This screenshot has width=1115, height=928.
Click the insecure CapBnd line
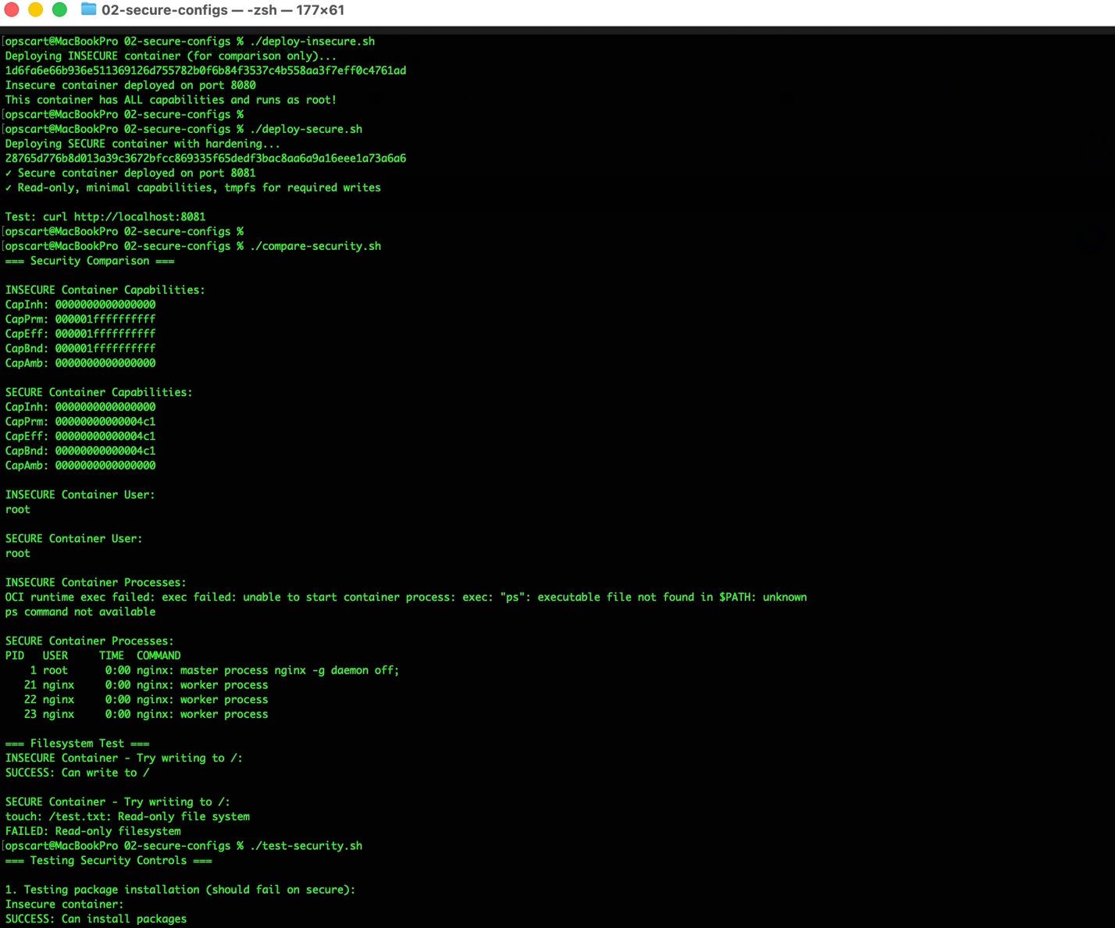(80, 348)
